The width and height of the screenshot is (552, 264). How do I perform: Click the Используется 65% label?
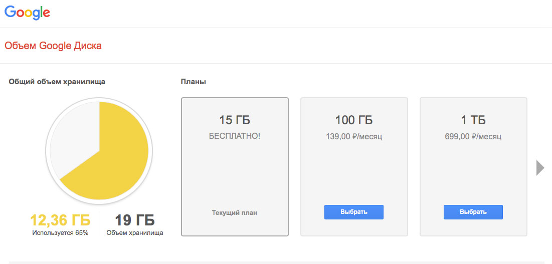60,233
